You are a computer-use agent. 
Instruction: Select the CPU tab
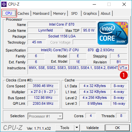(9, 13)
